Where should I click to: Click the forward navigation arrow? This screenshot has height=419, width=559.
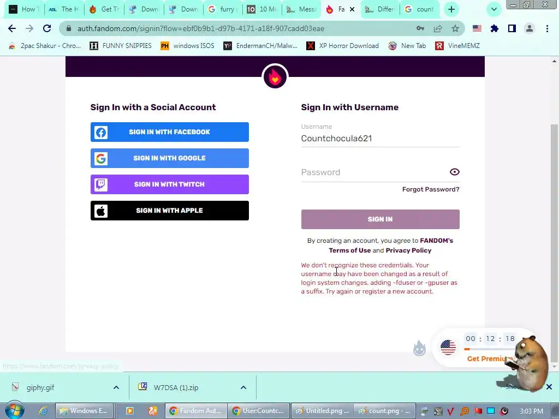29,28
